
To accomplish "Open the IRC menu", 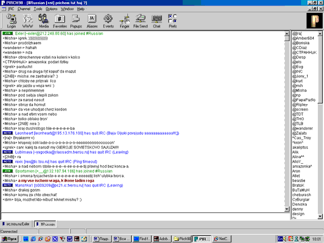I will pyautogui.click(x=11, y=9).
